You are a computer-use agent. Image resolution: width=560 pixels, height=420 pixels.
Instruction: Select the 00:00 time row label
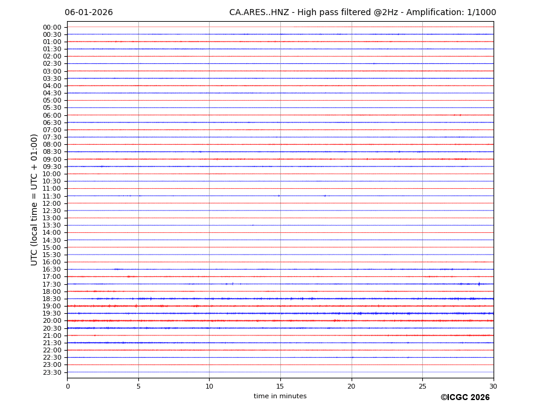click(52, 27)
